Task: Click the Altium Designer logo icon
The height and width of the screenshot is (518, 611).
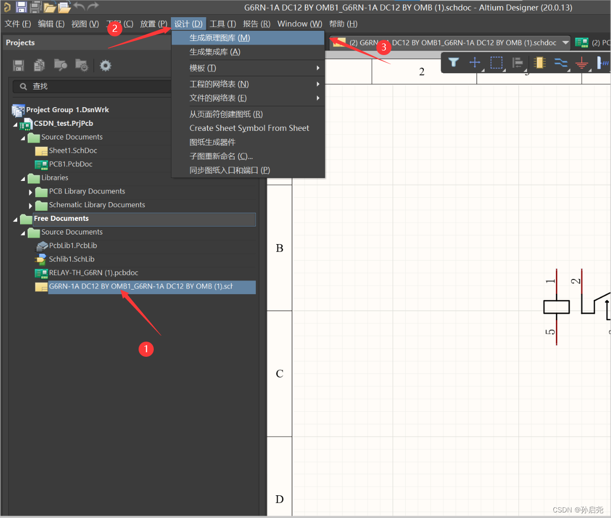Action: (7, 7)
